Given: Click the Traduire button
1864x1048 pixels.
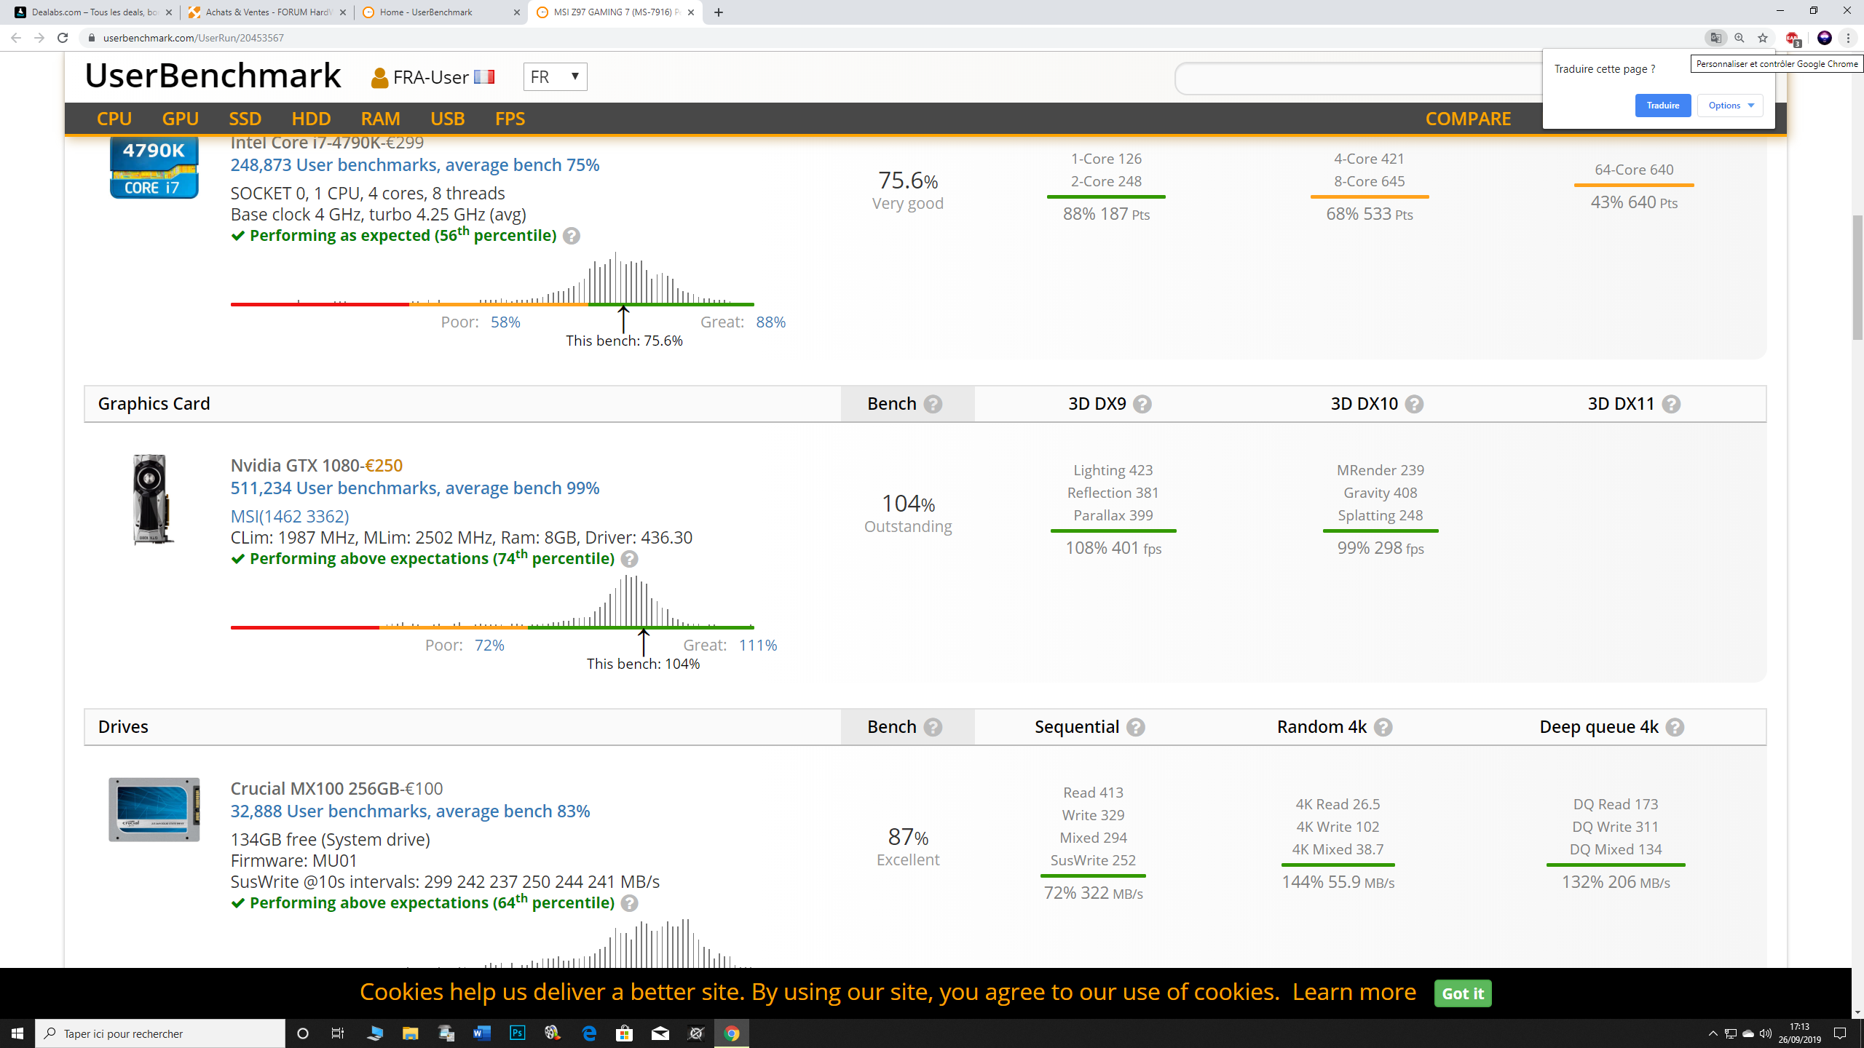Looking at the screenshot, I should [x=1662, y=106].
